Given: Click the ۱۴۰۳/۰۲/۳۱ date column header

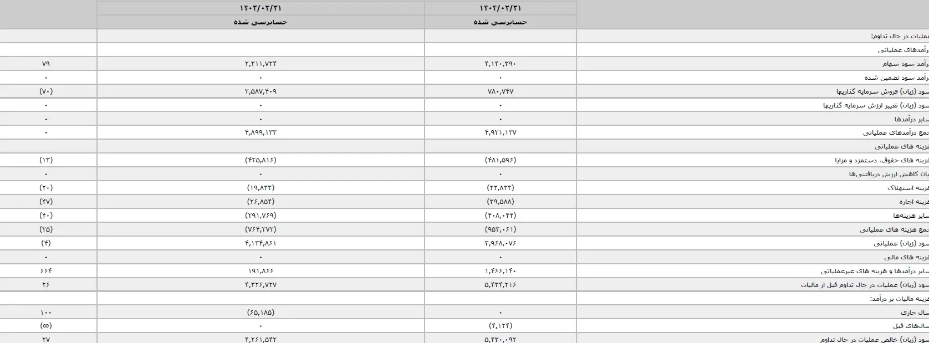Looking at the screenshot, I should click(x=261, y=8).
